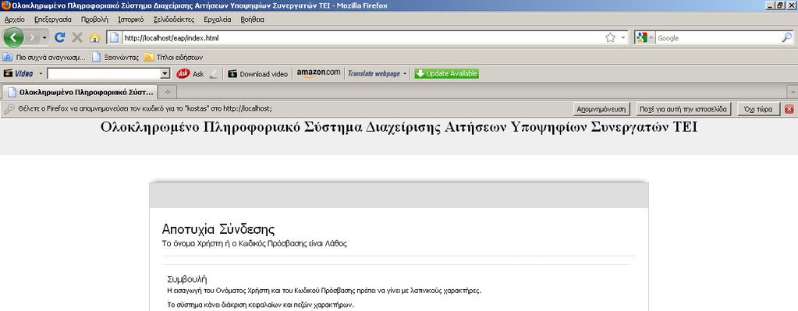This screenshot has width=798, height=311.
Task: Click the greyed Forward arrow button
Action: (x=31, y=37)
